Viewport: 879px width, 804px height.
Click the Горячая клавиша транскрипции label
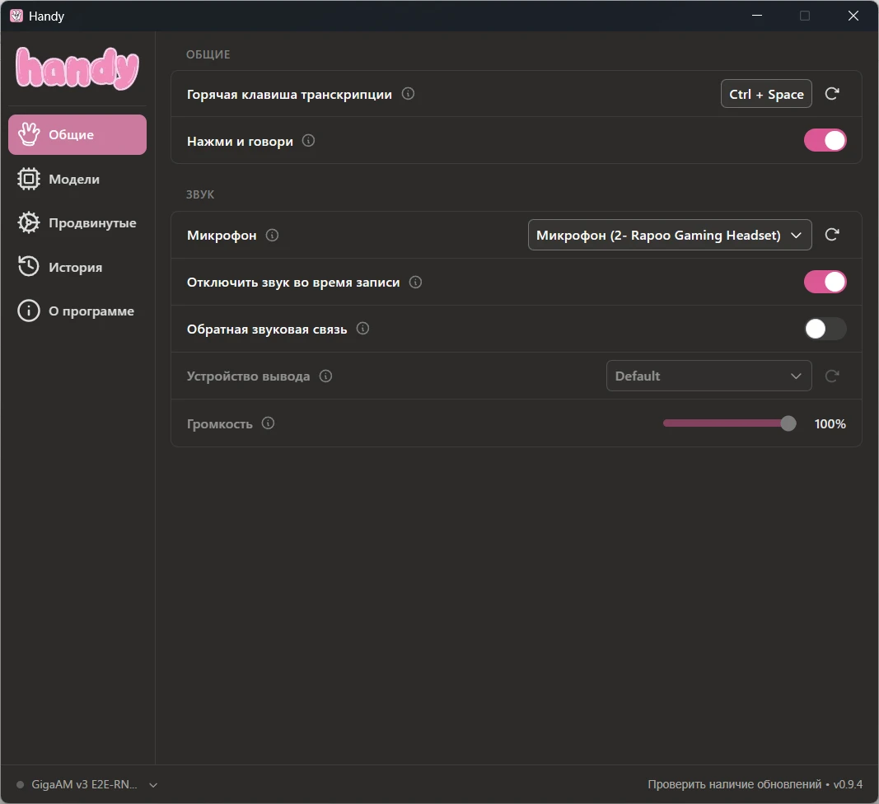[289, 94]
